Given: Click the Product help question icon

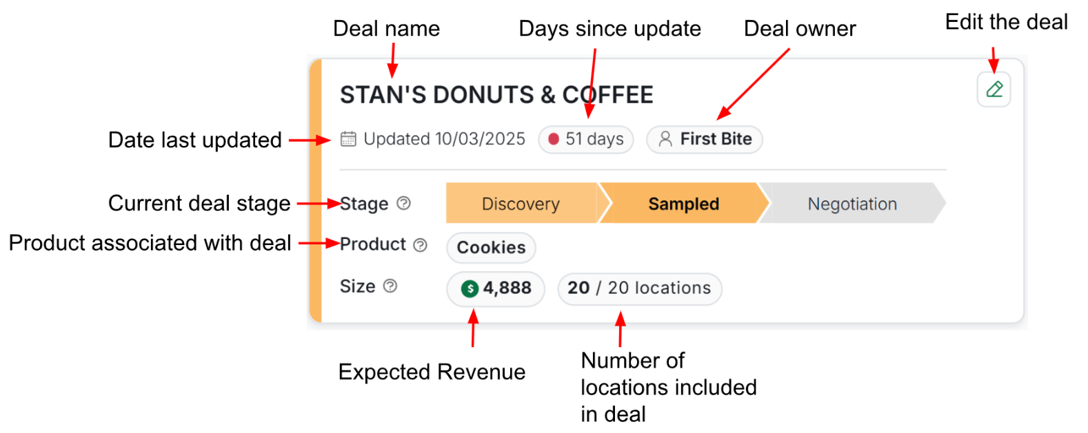Looking at the screenshot, I should coord(420,245).
